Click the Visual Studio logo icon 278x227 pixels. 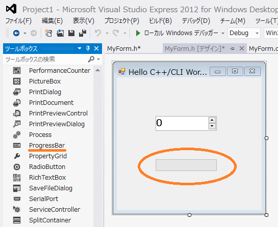pyautogui.click(x=11, y=9)
